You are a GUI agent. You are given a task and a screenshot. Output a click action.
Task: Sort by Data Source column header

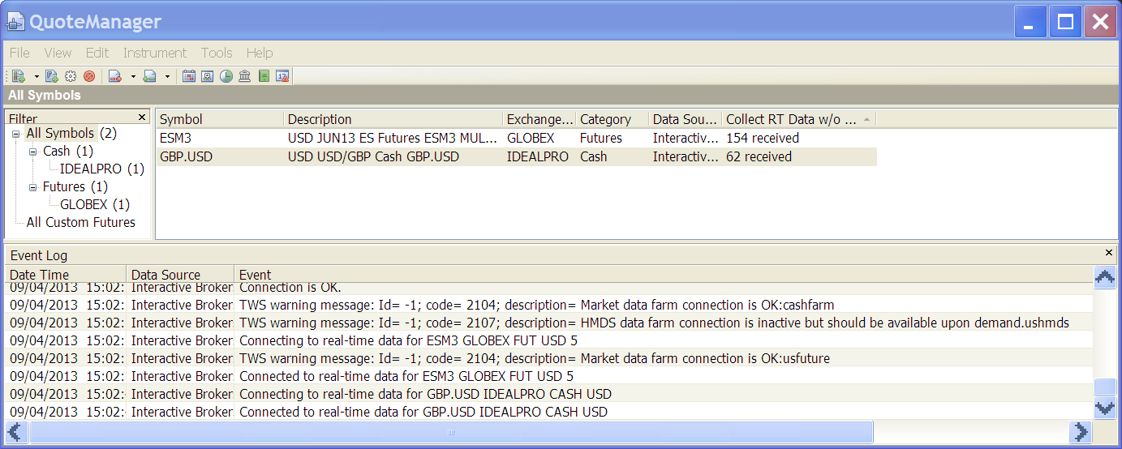pyautogui.click(x=685, y=119)
